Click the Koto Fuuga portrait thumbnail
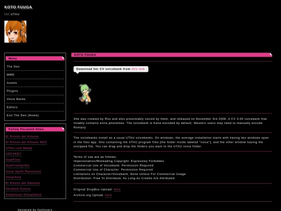Image resolution: width=281 pixels, height=211 pixels. pyautogui.click(x=16, y=32)
